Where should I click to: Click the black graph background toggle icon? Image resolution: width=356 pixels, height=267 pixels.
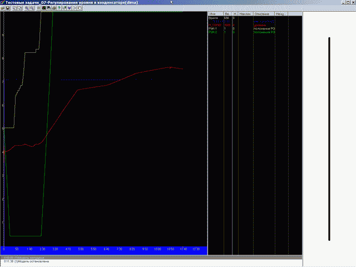(44, 8)
